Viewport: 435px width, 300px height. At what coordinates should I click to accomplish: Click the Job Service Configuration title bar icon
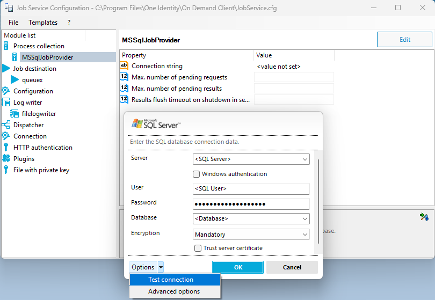tap(9, 8)
